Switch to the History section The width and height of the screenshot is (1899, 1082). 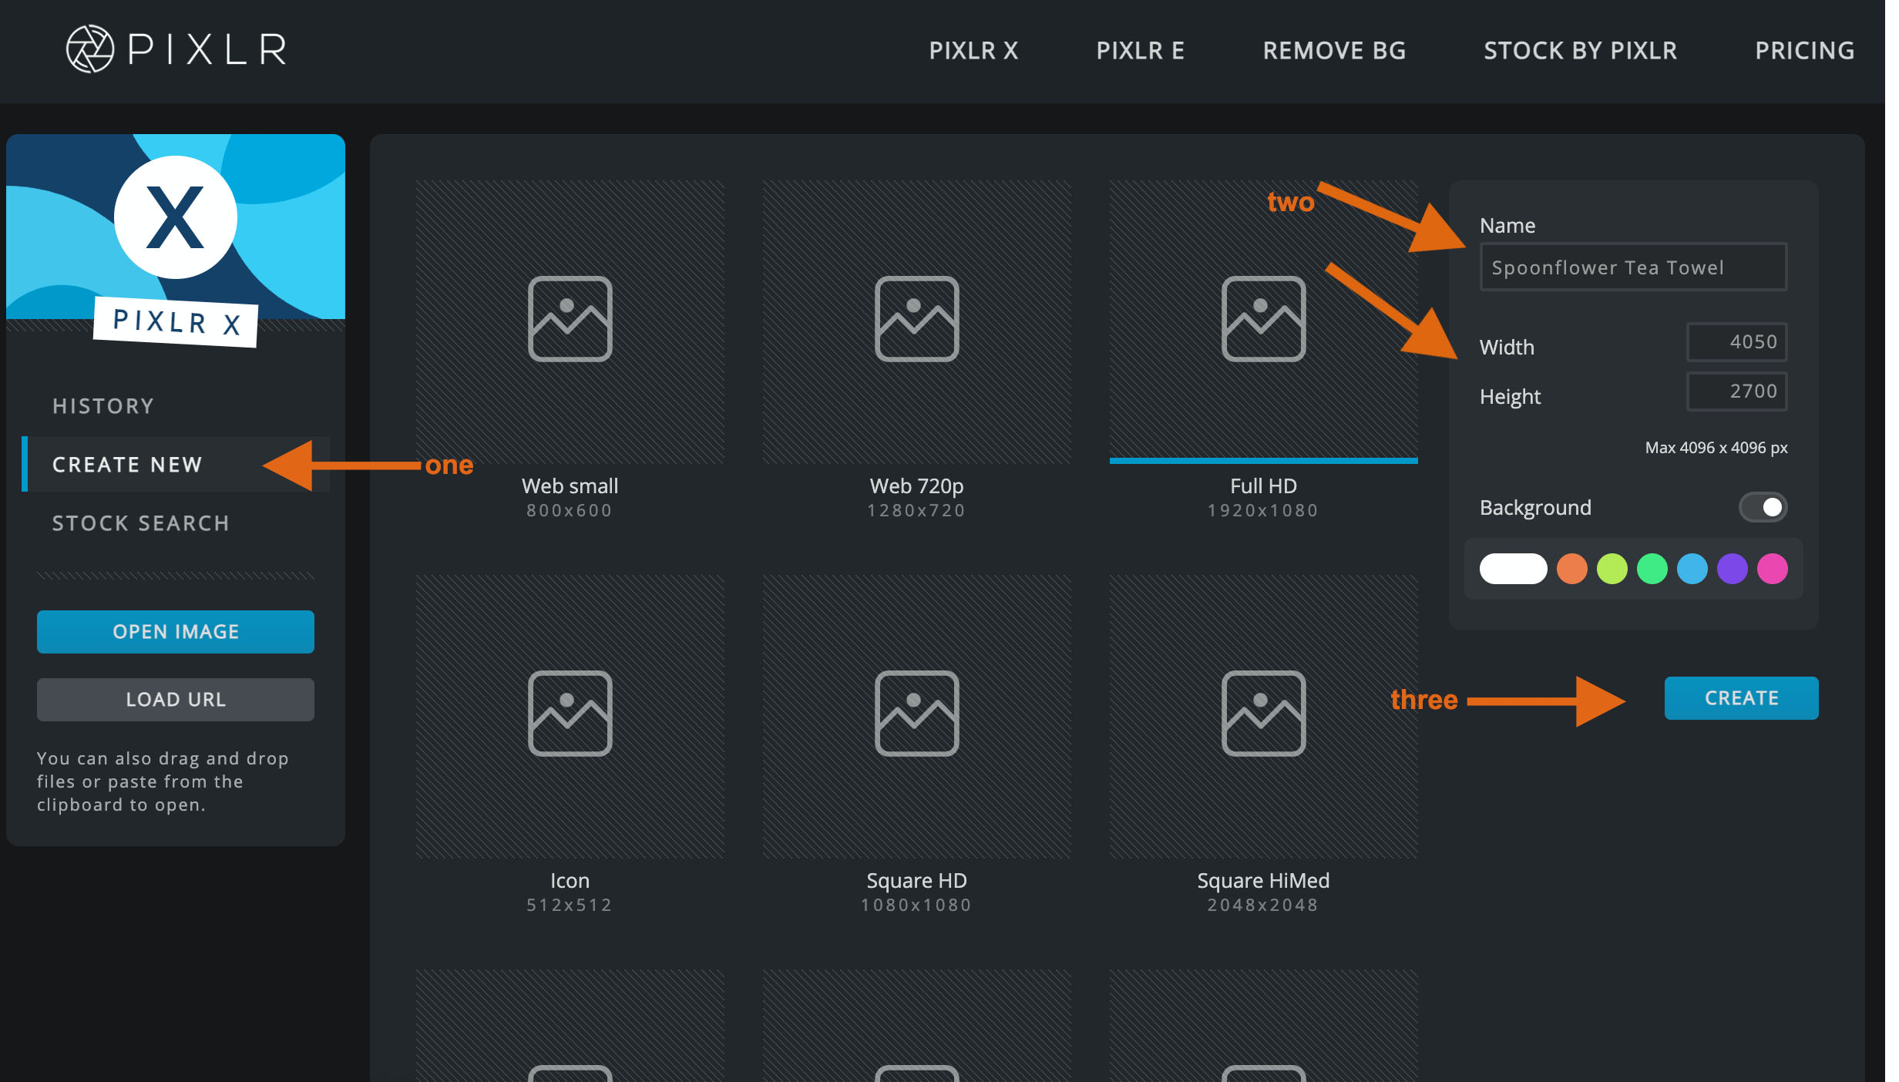[x=103, y=406]
